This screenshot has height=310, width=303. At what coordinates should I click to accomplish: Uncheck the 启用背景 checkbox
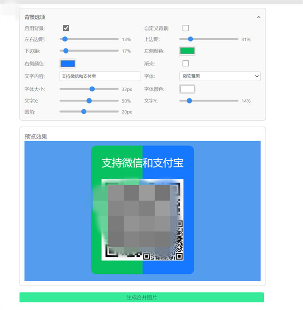point(66,28)
